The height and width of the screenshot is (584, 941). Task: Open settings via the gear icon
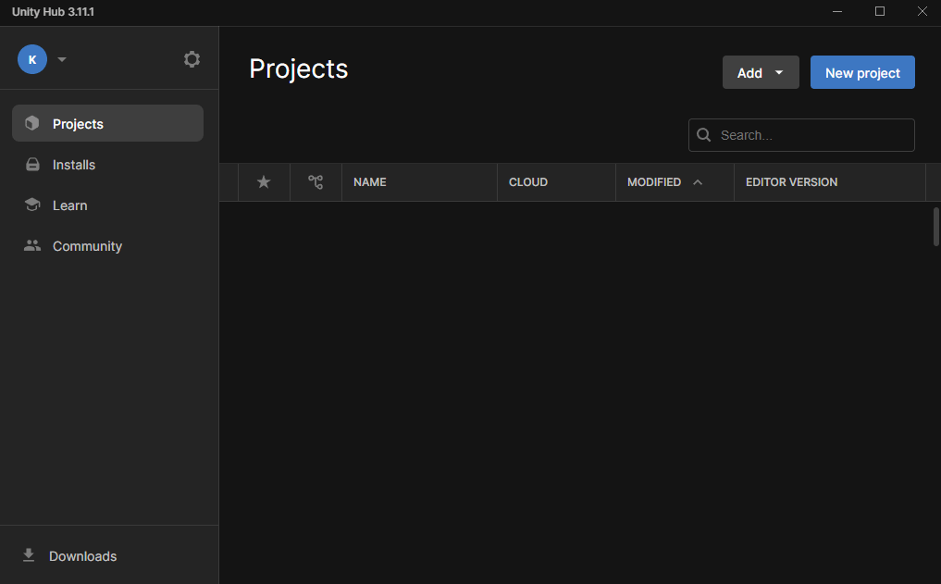192,59
